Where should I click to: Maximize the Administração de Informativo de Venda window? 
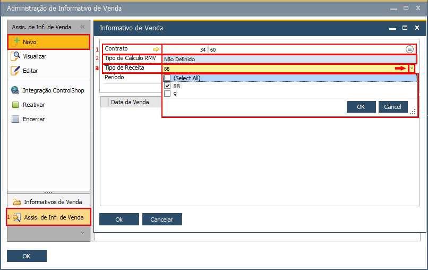(406, 8)
